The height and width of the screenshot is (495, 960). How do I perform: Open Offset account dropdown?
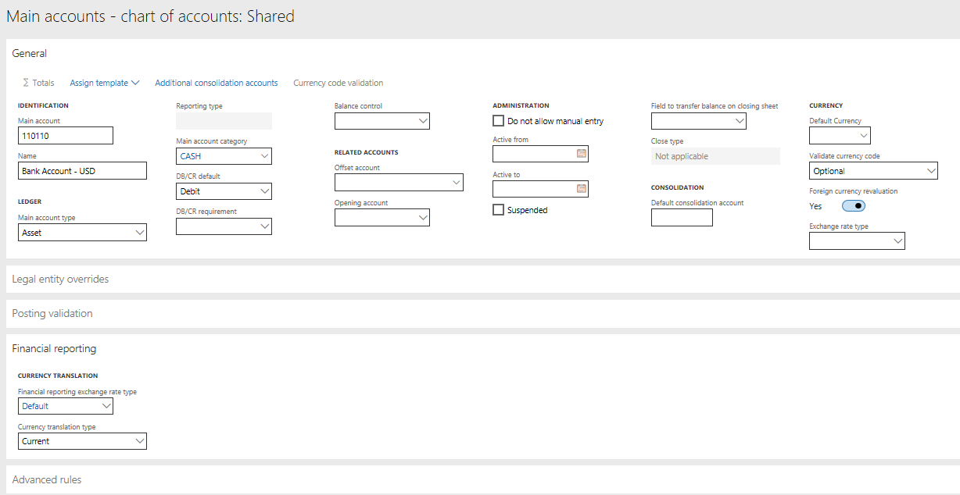pyautogui.click(x=456, y=183)
